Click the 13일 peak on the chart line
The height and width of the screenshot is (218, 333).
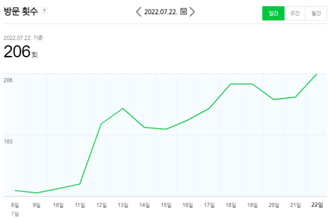pyautogui.click(x=123, y=109)
